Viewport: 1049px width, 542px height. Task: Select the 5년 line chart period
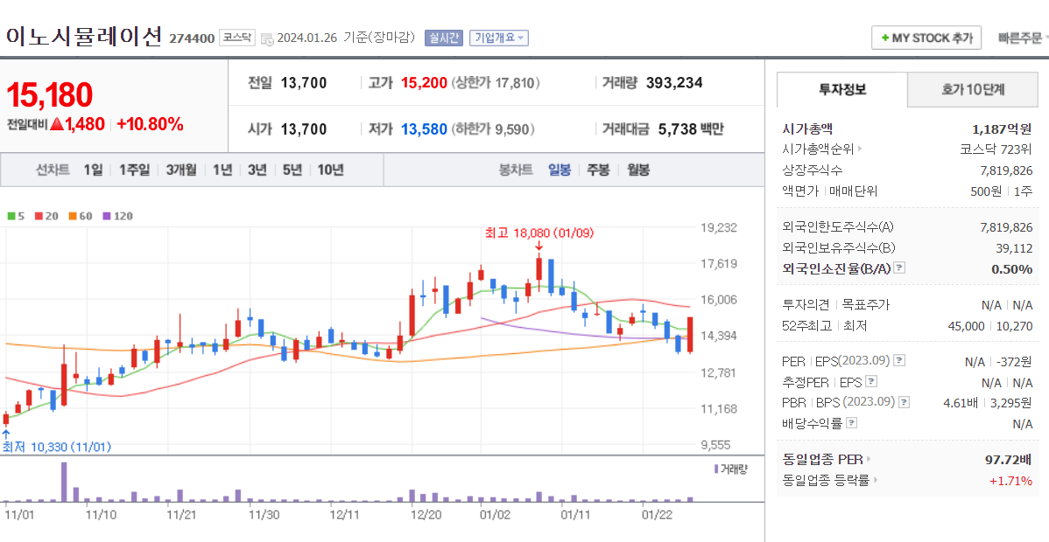pos(292,170)
